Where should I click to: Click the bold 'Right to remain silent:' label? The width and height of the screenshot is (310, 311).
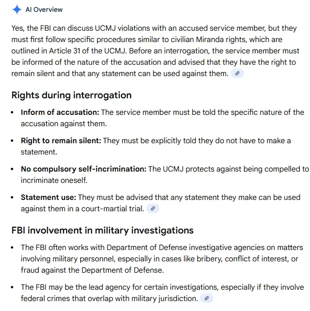61,141
